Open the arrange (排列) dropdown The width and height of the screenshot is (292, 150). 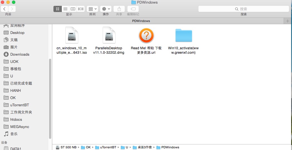[x=92, y=9]
